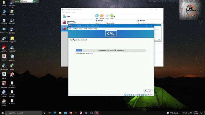Open Microsoft Edge from the taskbar
Screen dimensions: 205x115
pyautogui.click(x=55, y=113)
